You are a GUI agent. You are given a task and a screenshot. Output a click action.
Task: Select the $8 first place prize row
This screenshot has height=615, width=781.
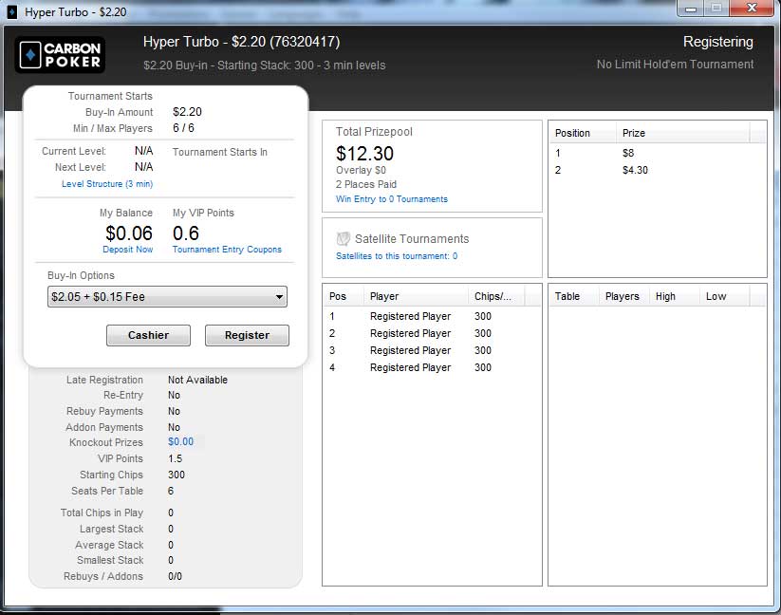pos(658,153)
